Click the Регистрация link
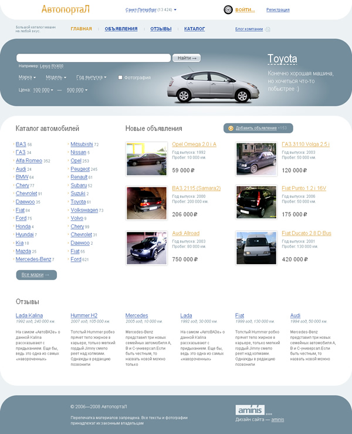The width and height of the screenshot is (352, 434). (278, 9)
